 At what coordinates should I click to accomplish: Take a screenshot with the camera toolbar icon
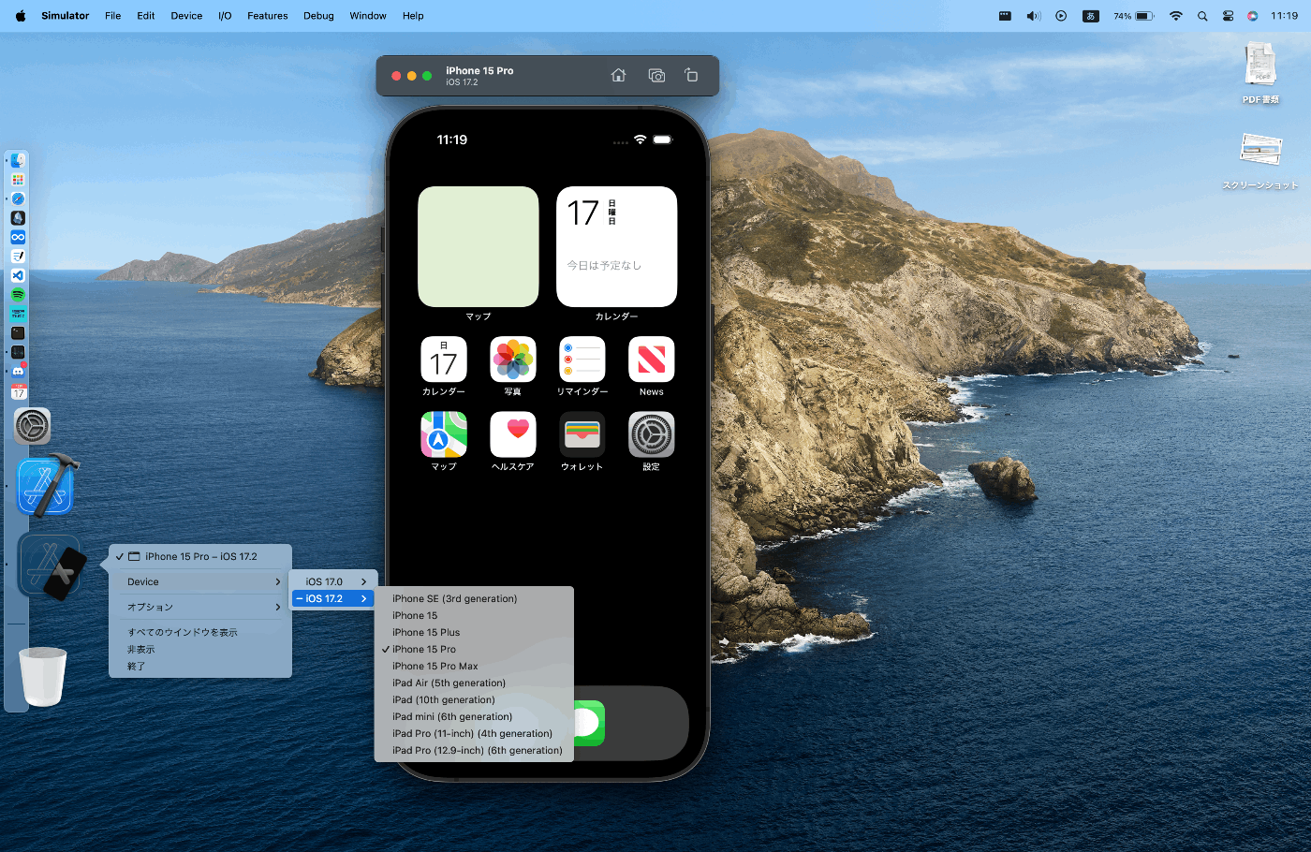(656, 75)
